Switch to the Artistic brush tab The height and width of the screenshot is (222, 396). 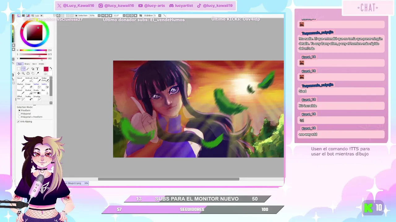[x=41, y=64]
